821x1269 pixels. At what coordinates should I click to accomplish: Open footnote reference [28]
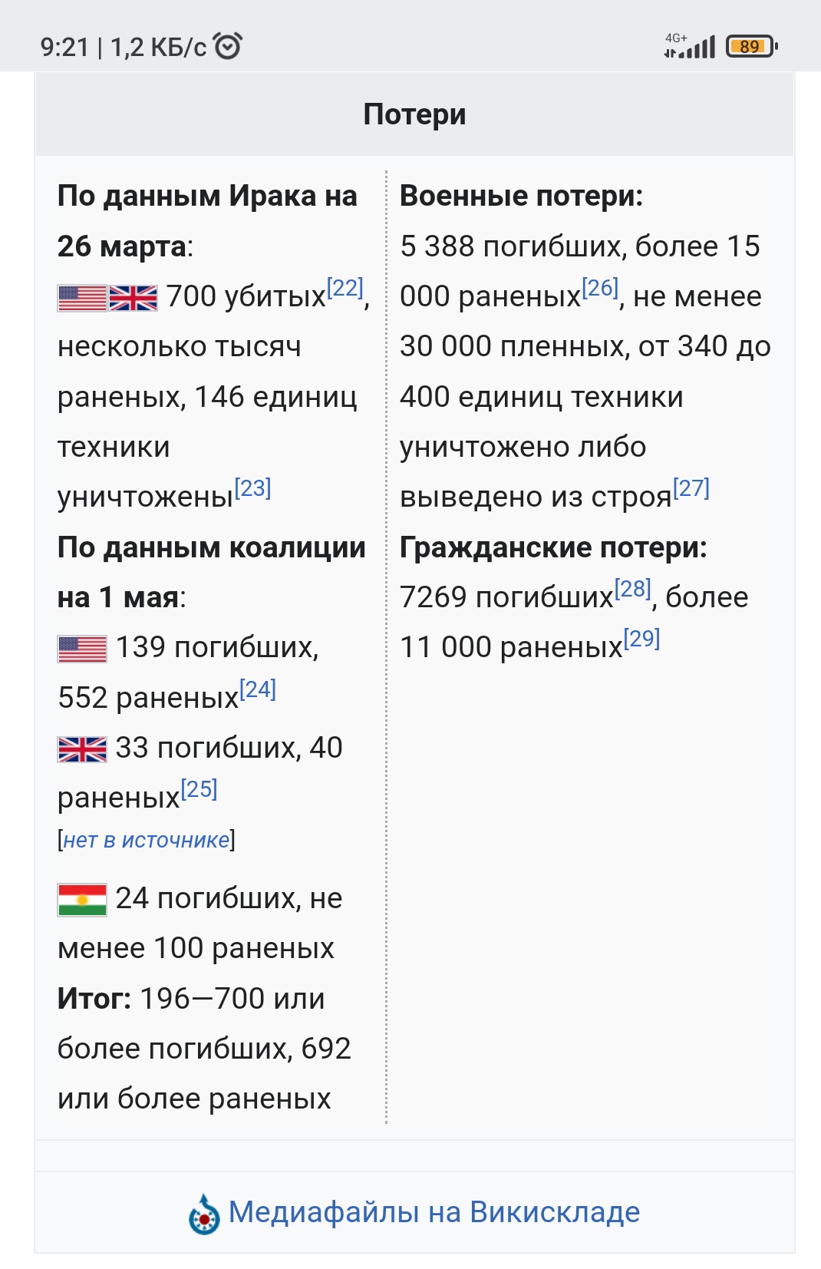tap(633, 589)
